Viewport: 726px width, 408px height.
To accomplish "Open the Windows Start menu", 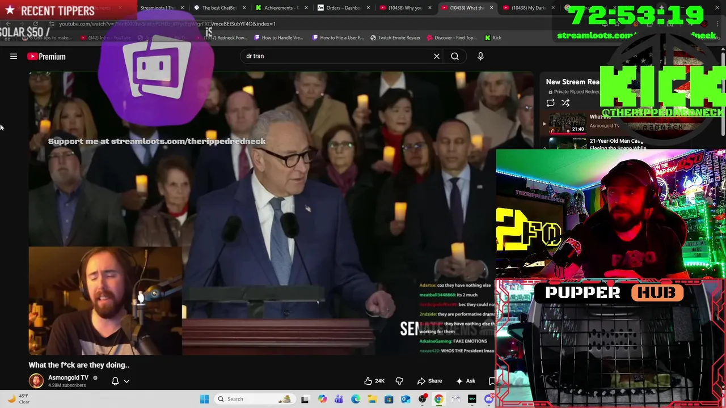I will 204,399.
